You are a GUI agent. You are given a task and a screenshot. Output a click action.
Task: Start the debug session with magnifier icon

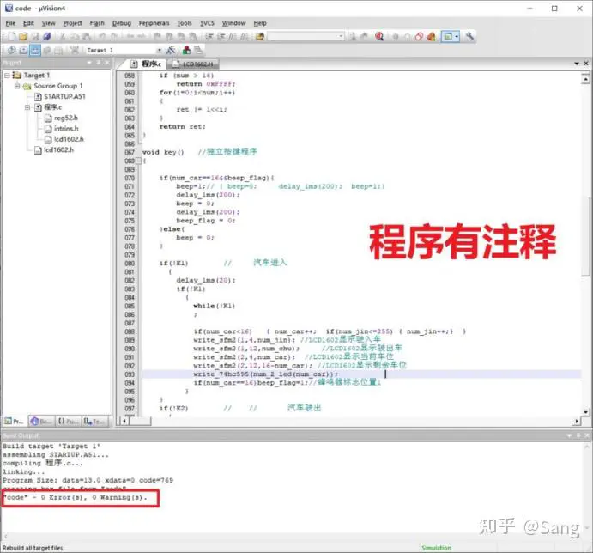click(379, 36)
